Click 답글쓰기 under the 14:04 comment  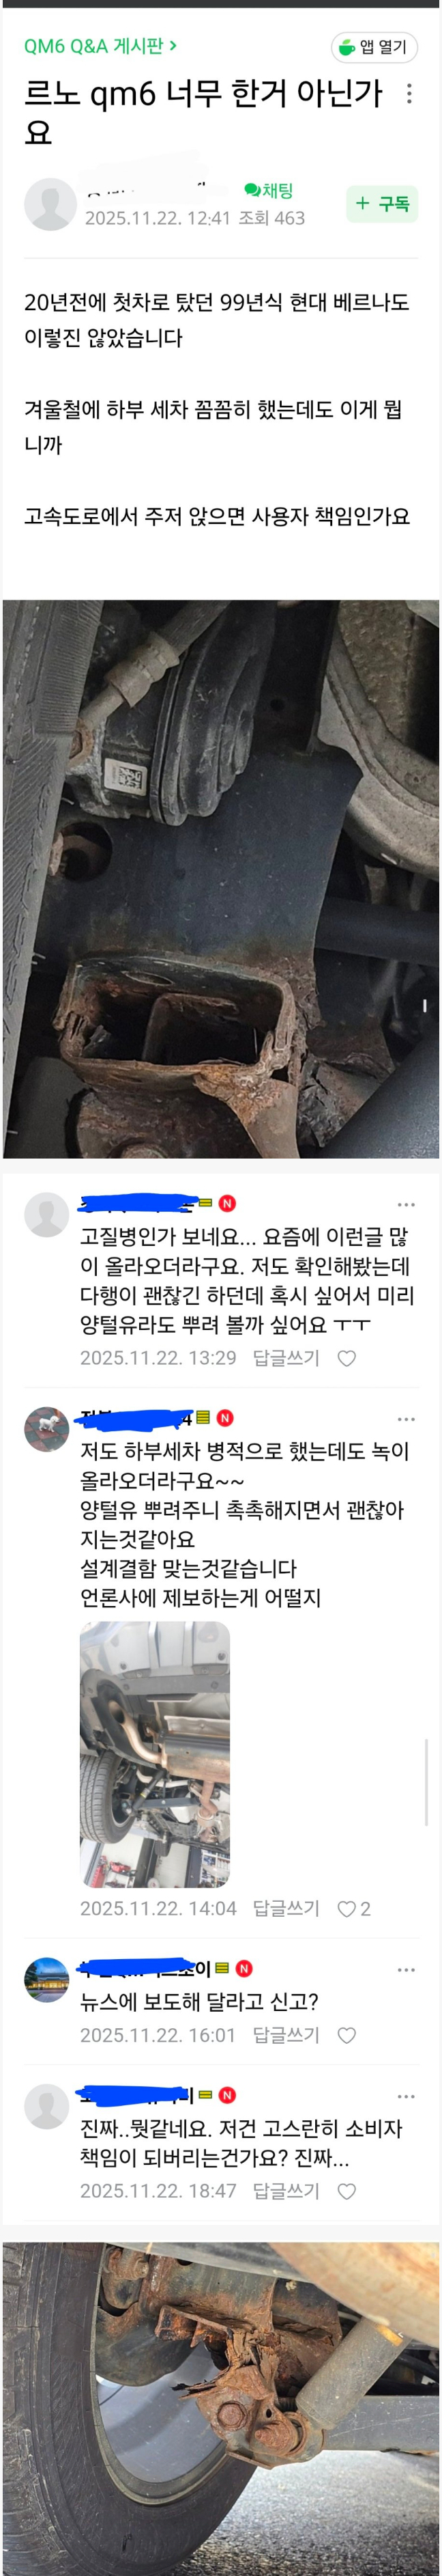pos(285,1908)
